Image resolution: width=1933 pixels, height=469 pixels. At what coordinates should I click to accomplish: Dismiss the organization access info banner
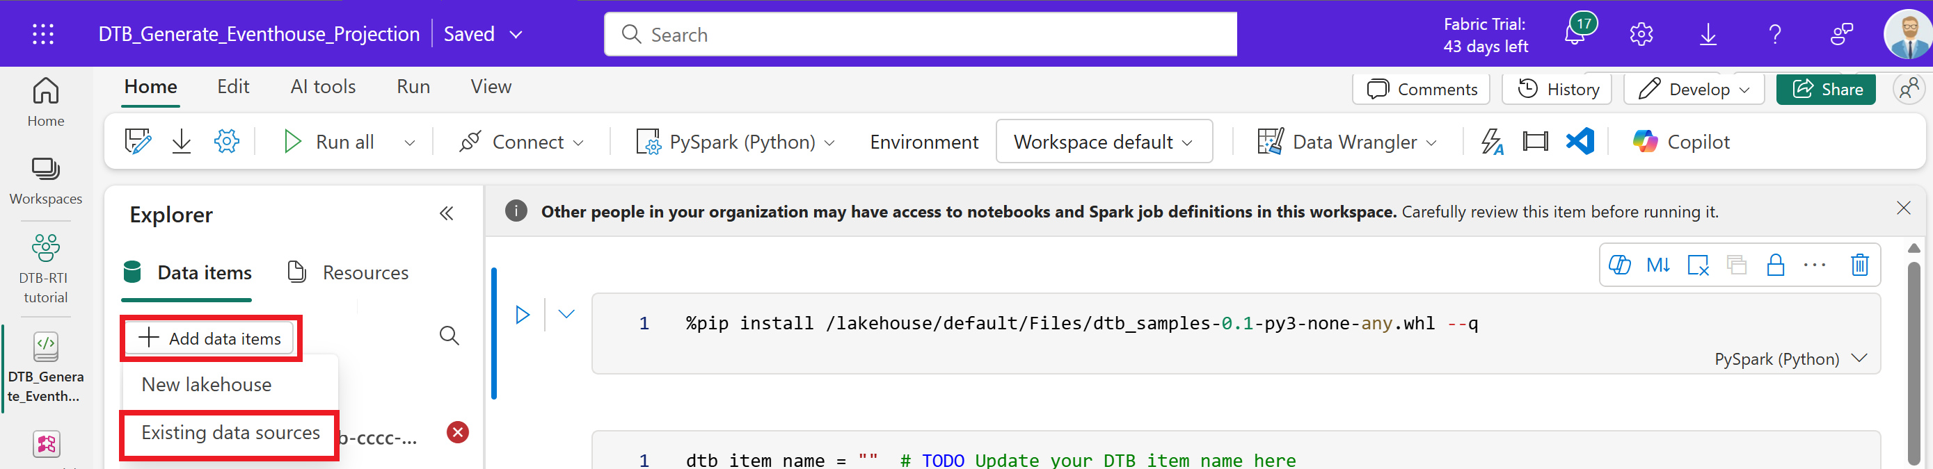click(x=1903, y=208)
